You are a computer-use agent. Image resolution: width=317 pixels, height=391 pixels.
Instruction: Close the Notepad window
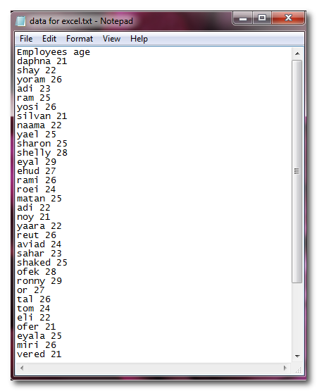[x=288, y=18]
